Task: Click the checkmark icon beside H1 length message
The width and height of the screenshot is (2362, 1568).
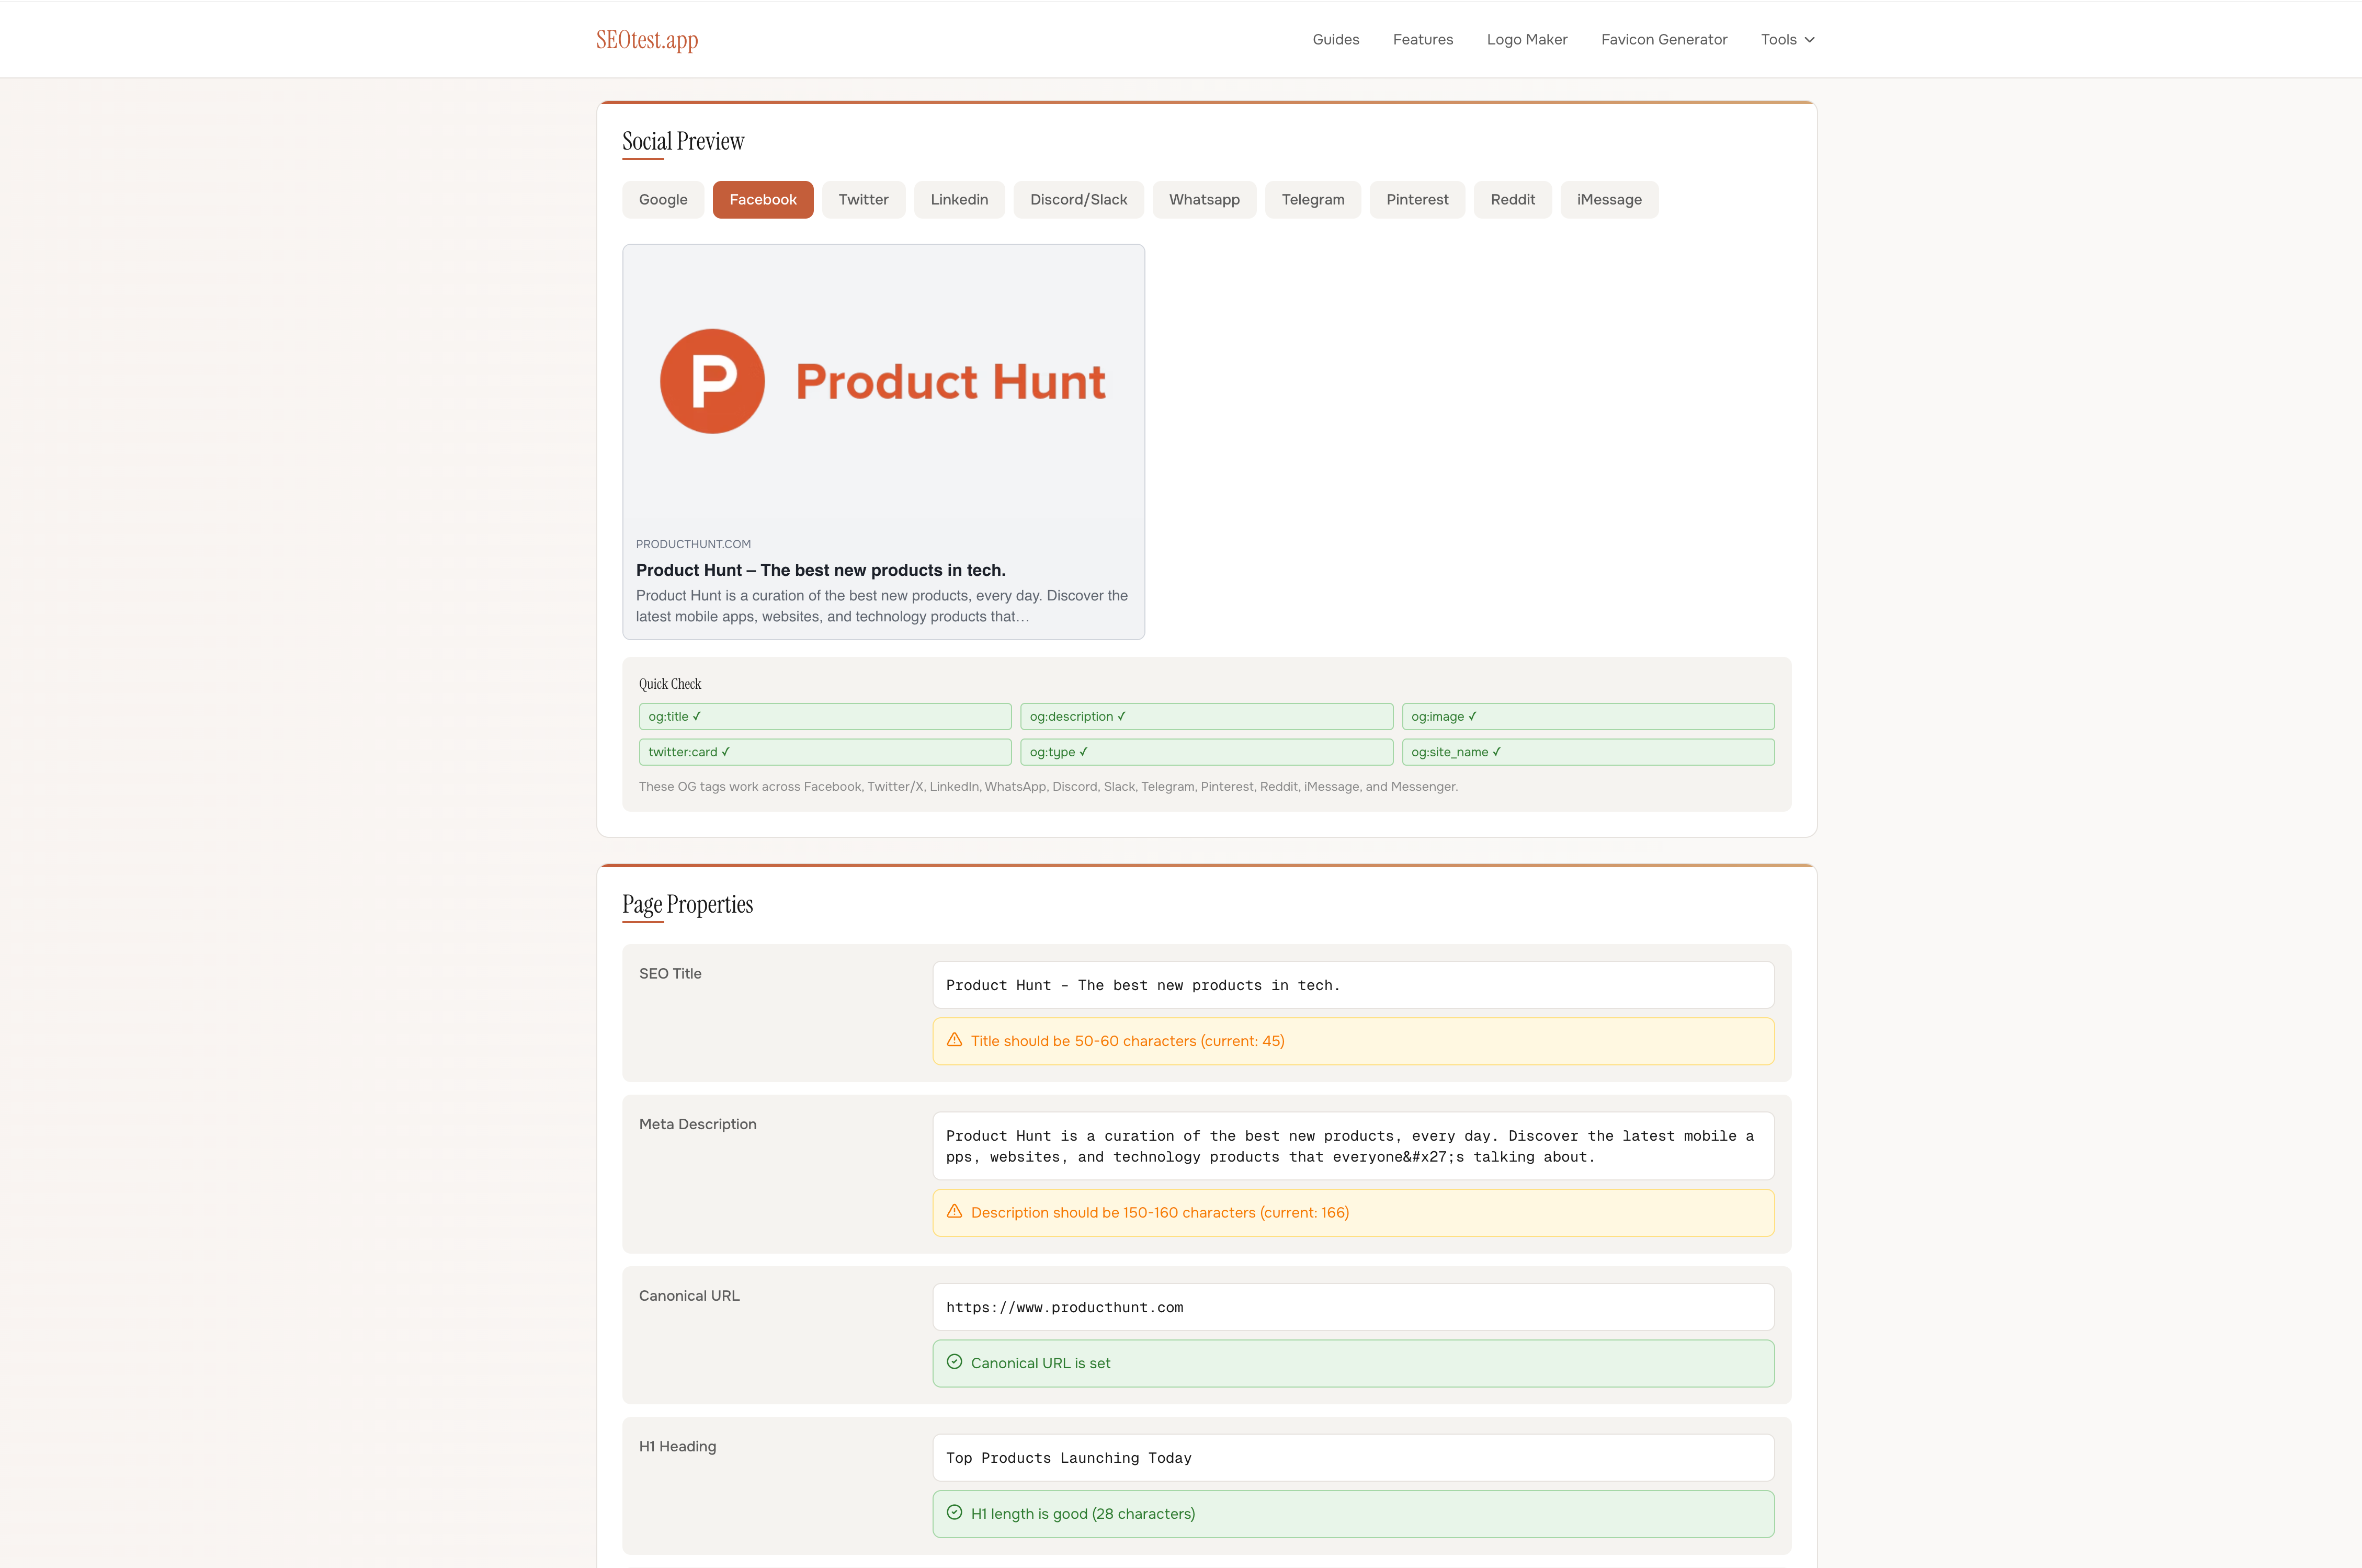Action: point(954,1513)
